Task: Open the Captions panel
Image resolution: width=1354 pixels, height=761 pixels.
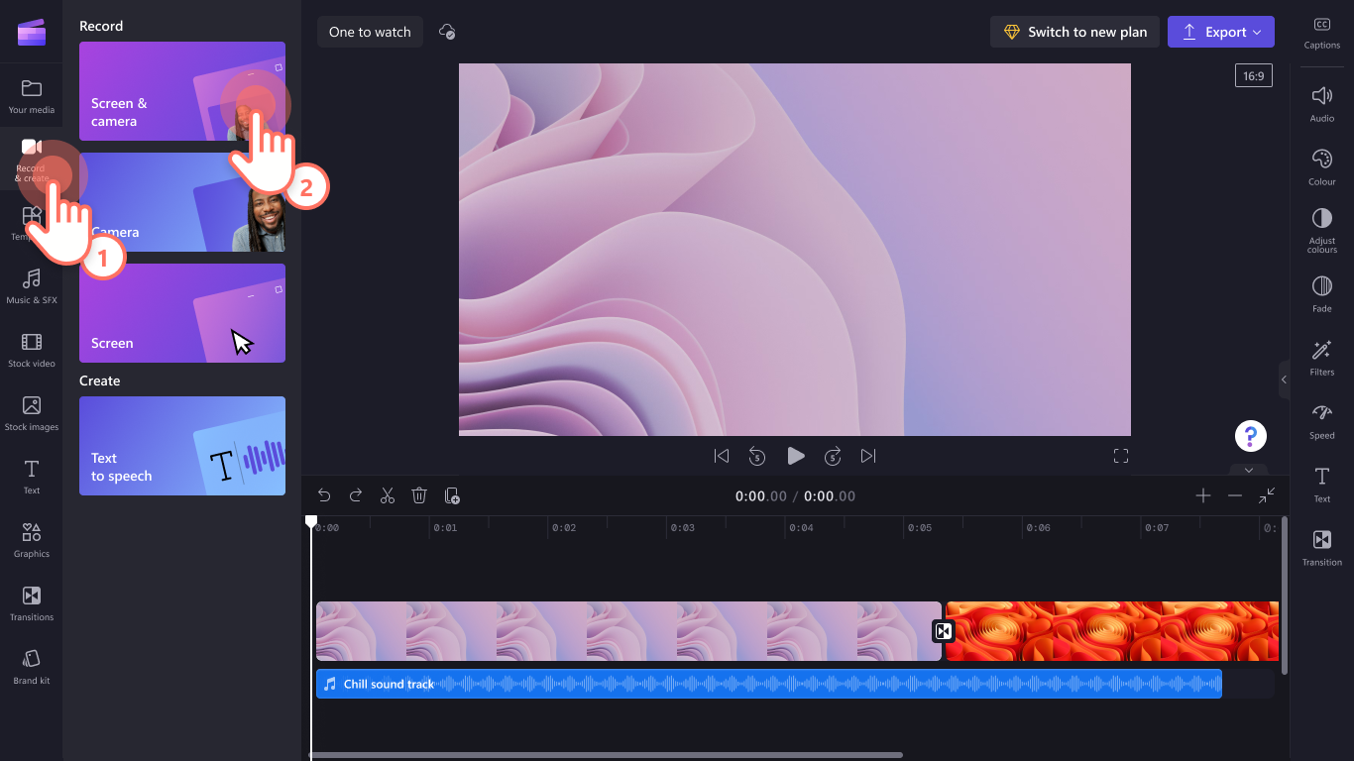Action: (x=1321, y=33)
